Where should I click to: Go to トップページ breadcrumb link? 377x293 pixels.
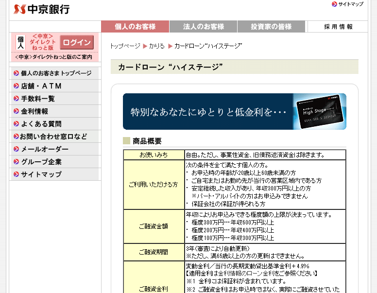(x=125, y=46)
